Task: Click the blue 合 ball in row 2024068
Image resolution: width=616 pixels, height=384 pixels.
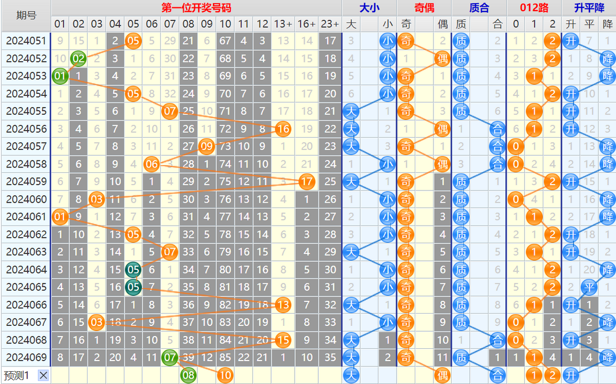Action: (497, 340)
